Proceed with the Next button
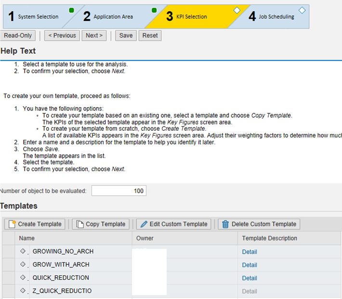Screen dimensions: 342x299 point(94,36)
